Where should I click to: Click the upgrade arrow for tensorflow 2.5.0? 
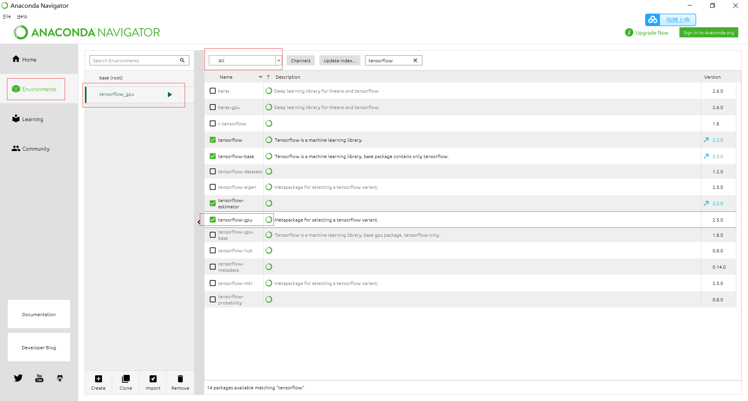coord(706,140)
